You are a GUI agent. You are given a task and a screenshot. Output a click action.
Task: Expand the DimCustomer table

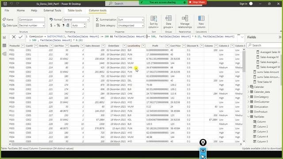[x=249, y=102]
